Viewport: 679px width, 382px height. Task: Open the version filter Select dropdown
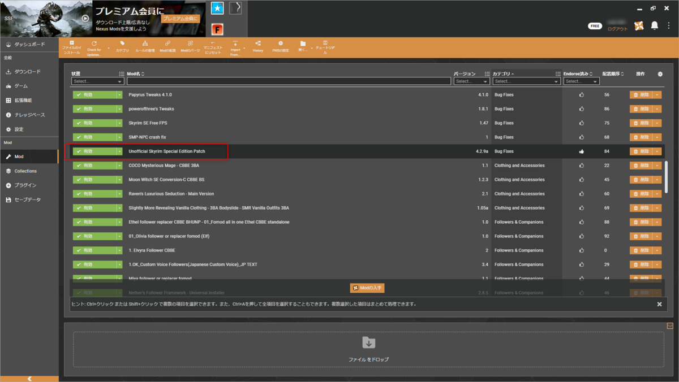tap(471, 81)
